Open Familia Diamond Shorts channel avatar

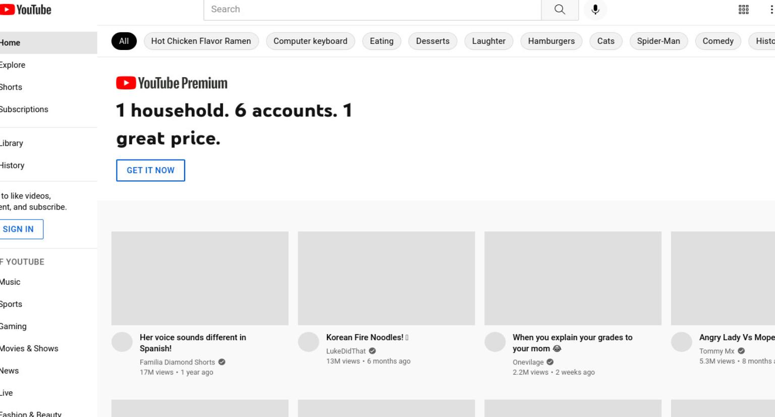tap(122, 342)
